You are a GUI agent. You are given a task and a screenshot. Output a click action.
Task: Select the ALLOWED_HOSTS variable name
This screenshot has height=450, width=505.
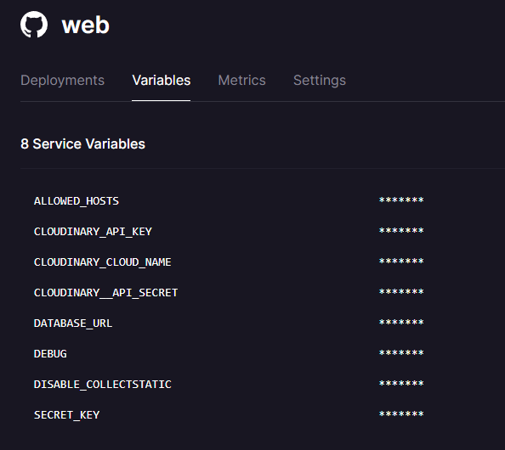tap(77, 201)
